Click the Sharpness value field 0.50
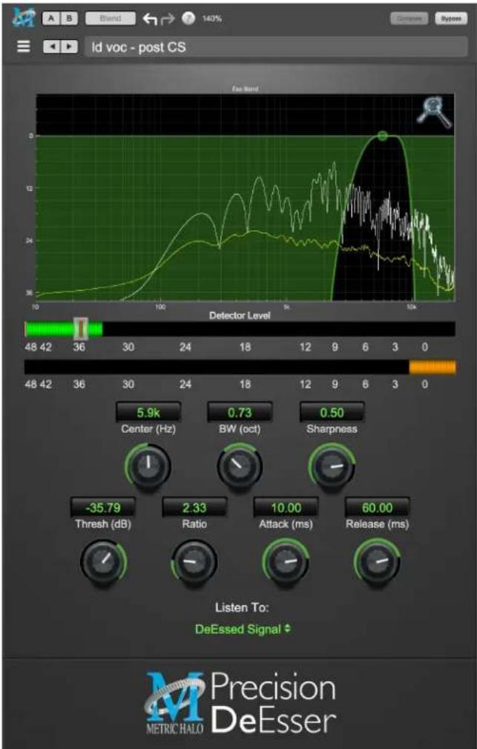This screenshot has width=477, height=749. [332, 412]
